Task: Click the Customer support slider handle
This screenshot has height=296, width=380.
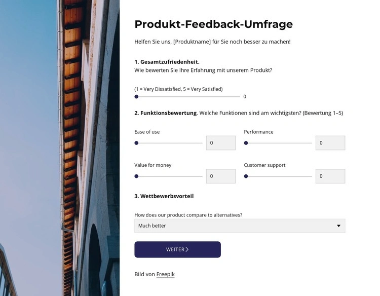Action: [246, 176]
